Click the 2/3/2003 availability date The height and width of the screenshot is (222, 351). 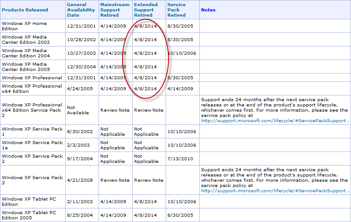pyautogui.click(x=78, y=145)
